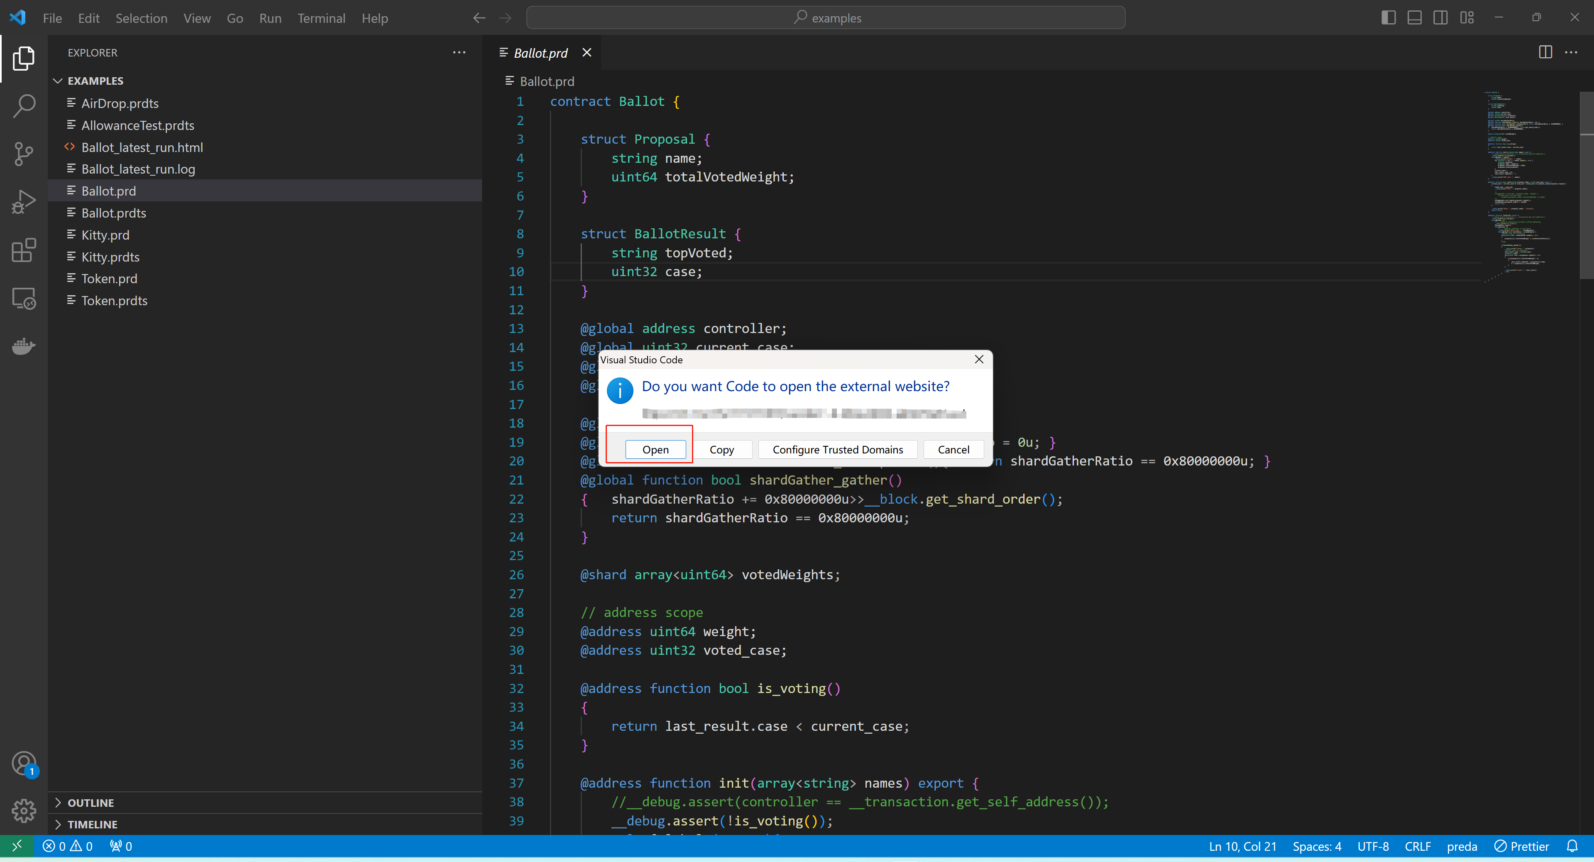This screenshot has height=862, width=1594.
Task: Open the Docker view
Action: [24, 346]
